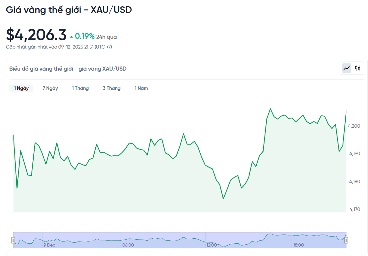Click the right handle of the range selector
This screenshot has height=256, width=368.
(346, 240)
